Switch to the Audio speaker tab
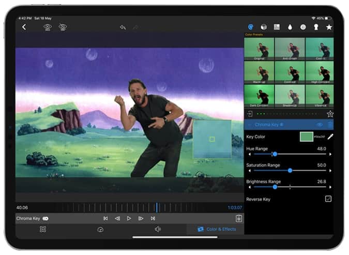 158,229
